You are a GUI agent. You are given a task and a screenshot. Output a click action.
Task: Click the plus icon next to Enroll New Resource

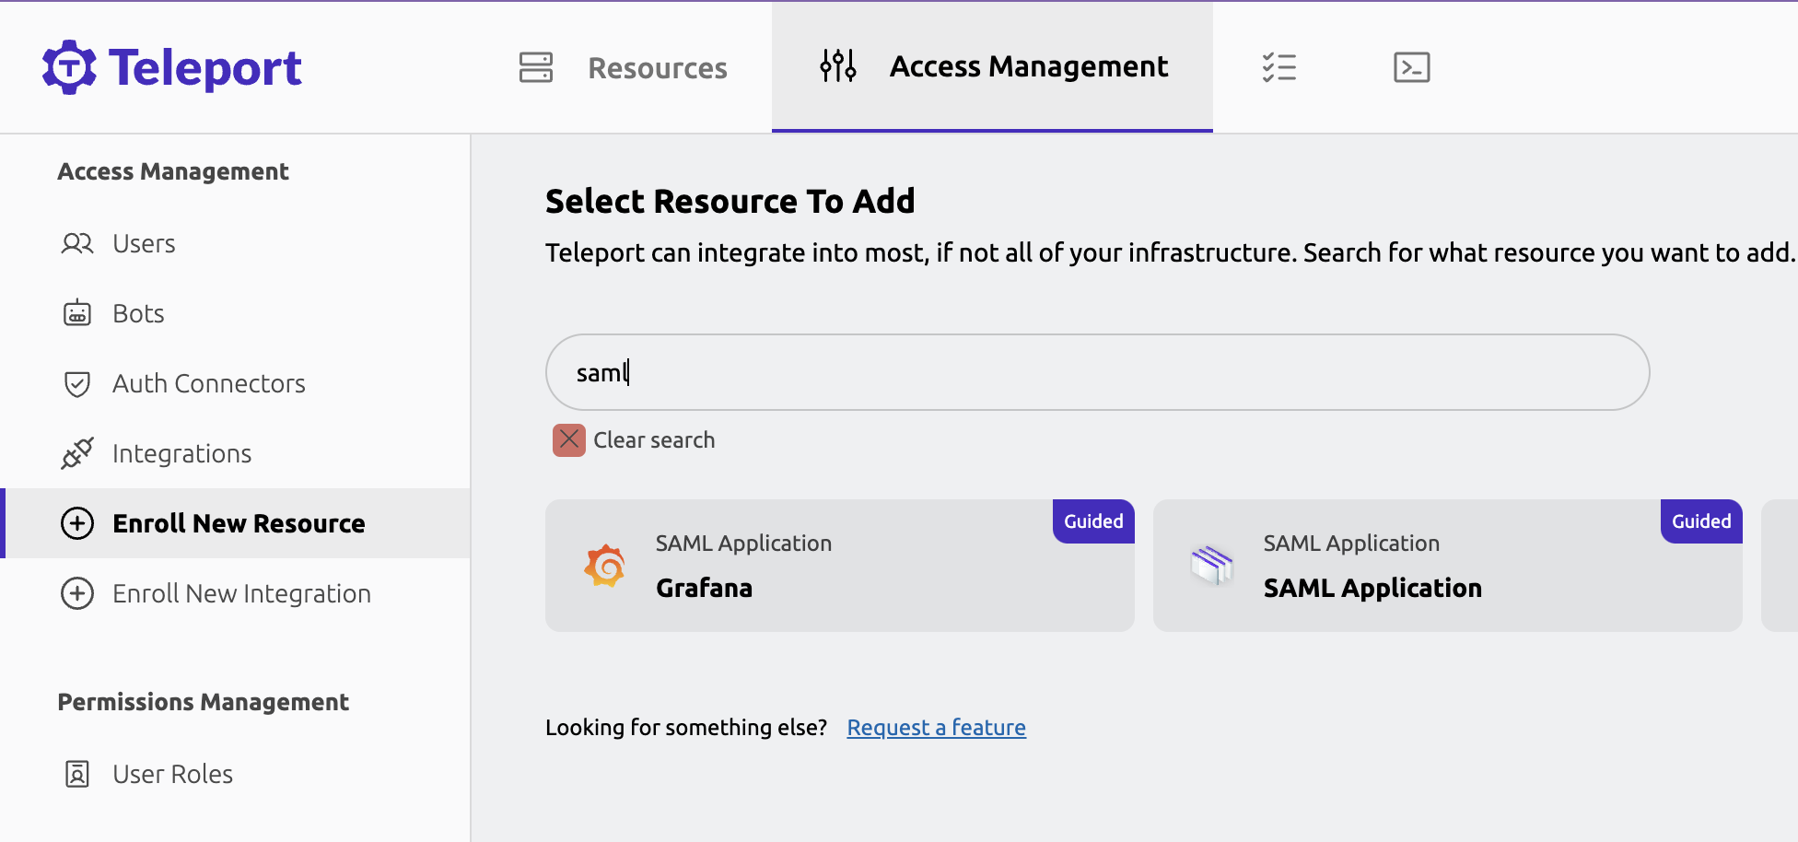pyautogui.click(x=77, y=523)
